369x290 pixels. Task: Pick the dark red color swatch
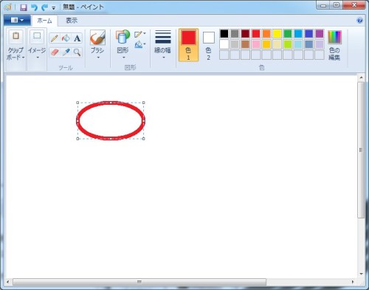coord(245,34)
